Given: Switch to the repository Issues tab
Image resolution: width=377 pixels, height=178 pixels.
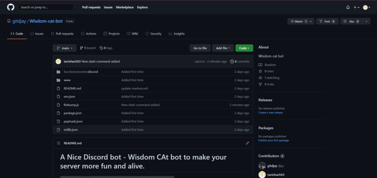Looking at the screenshot, I should click(x=37, y=34).
